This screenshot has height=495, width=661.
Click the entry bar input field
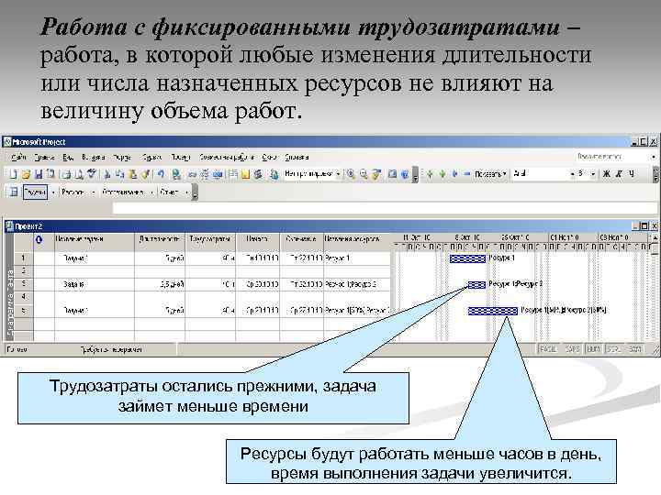(385, 208)
